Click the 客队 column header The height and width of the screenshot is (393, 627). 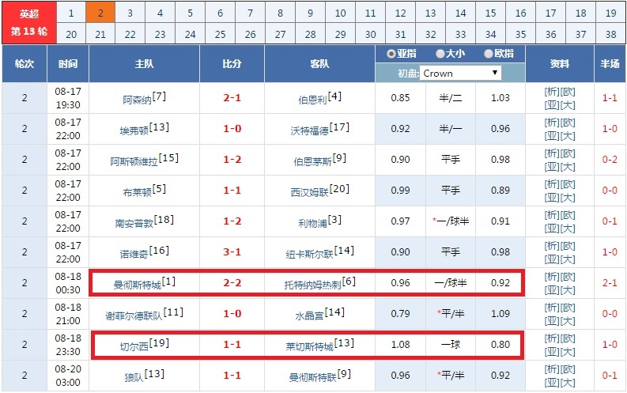319,63
